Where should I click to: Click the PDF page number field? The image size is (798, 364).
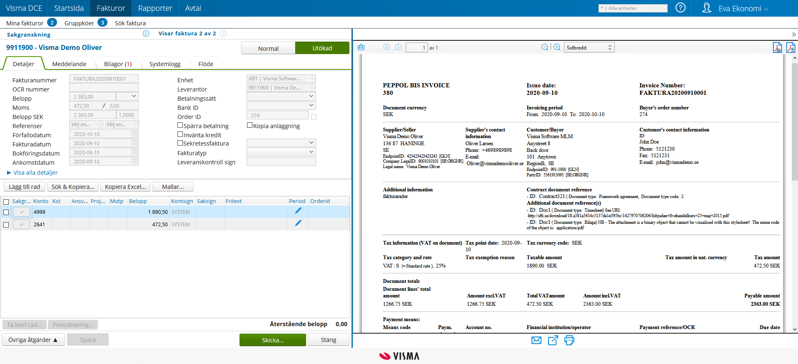pos(417,47)
